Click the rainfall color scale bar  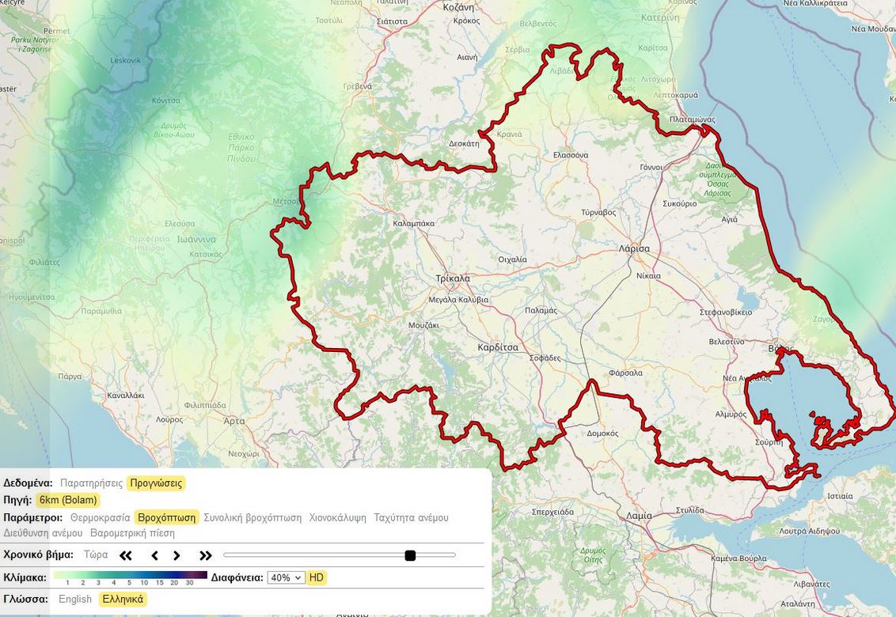[130, 574]
